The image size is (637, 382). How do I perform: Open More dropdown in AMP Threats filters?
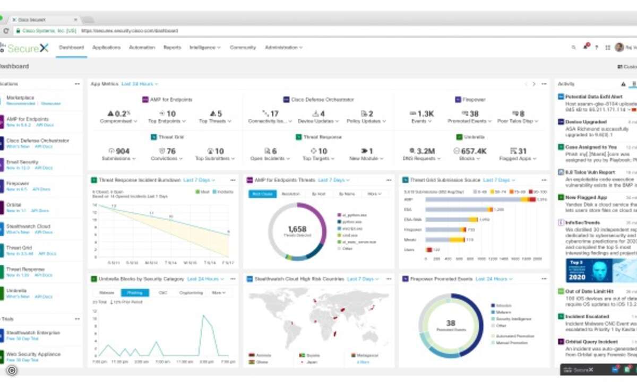click(374, 194)
